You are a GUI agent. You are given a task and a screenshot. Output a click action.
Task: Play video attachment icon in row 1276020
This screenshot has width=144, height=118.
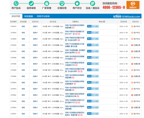pos(79,53)
